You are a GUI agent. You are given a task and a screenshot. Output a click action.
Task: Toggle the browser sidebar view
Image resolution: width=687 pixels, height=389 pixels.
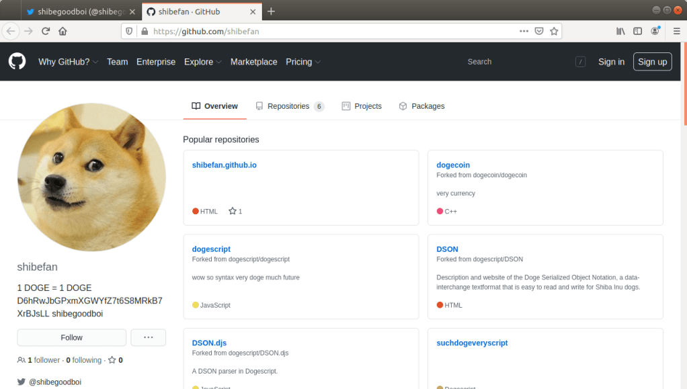click(637, 31)
